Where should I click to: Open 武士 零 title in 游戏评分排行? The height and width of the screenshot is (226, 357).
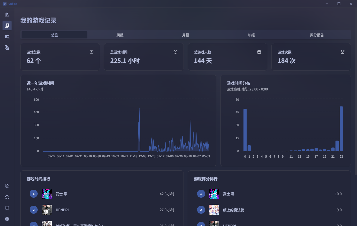(x=229, y=194)
